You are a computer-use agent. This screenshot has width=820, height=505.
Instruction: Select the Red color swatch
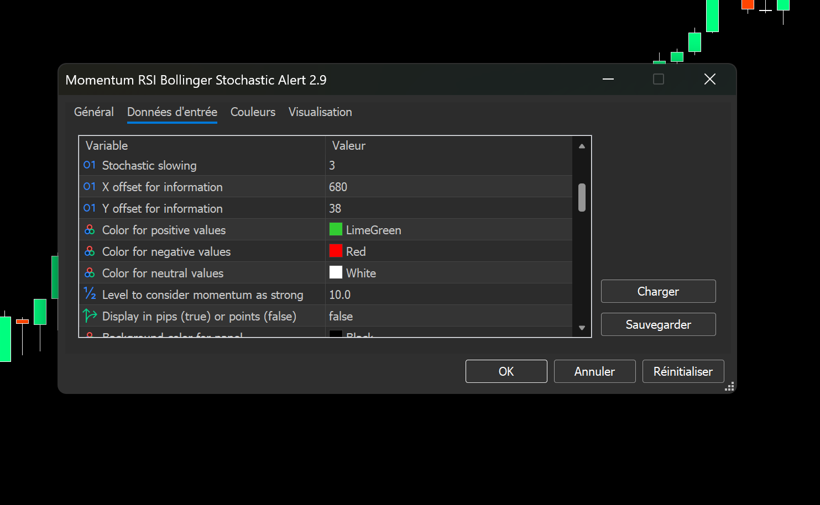[x=336, y=251]
